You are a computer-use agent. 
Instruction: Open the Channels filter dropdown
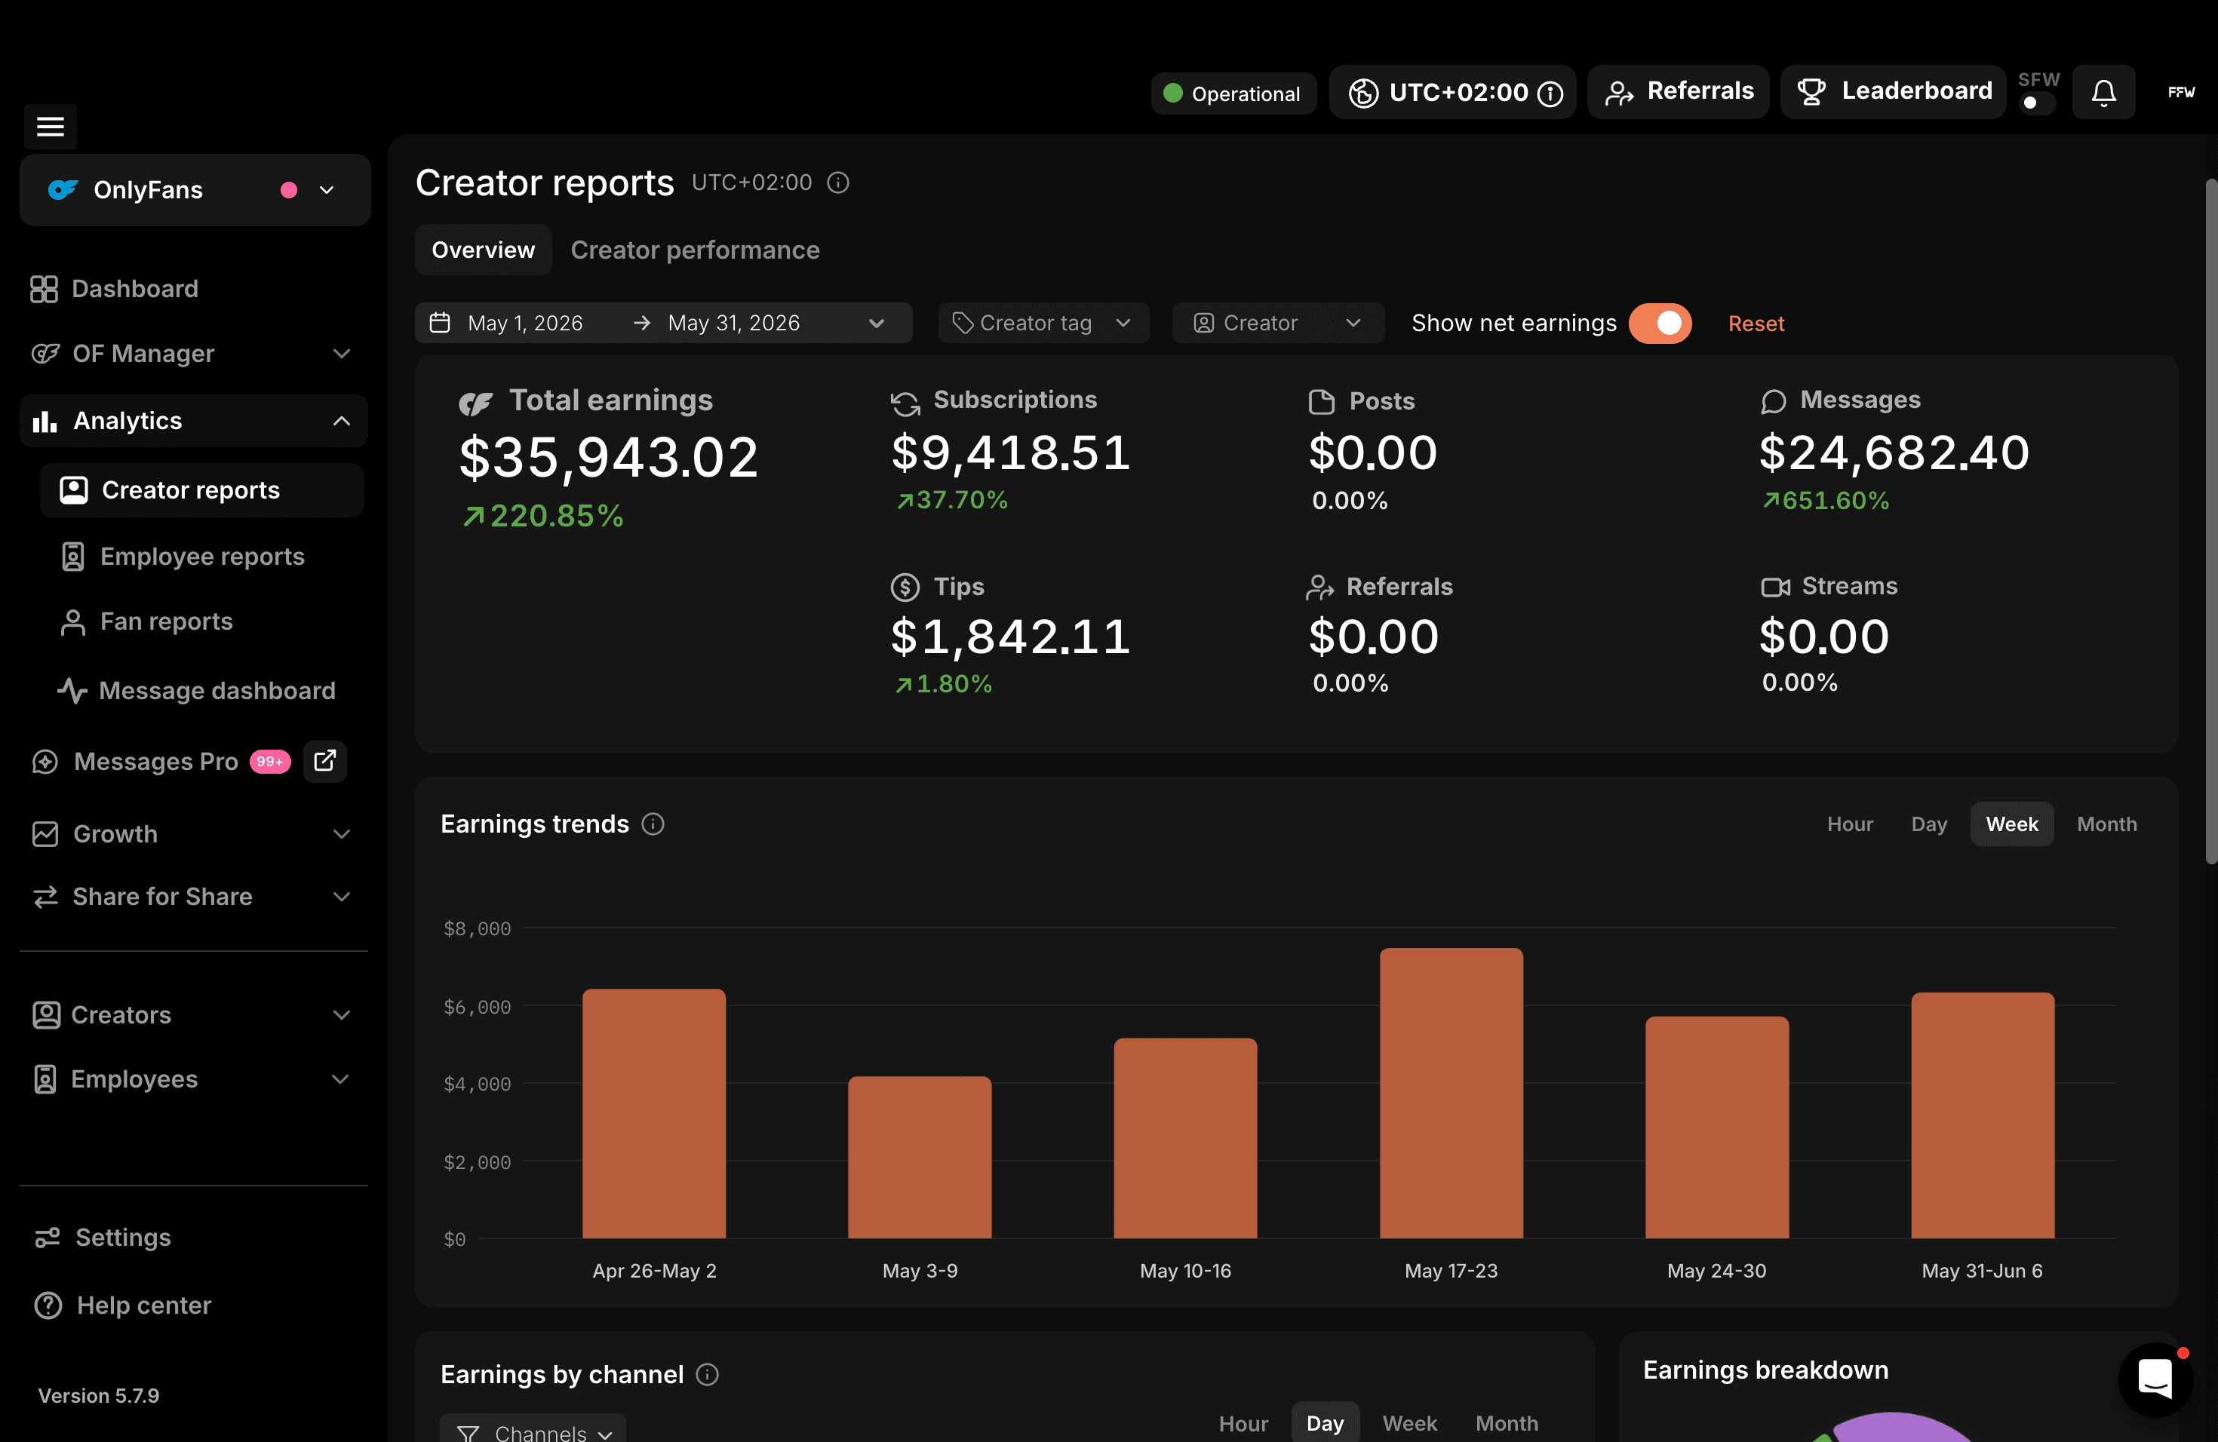click(534, 1429)
